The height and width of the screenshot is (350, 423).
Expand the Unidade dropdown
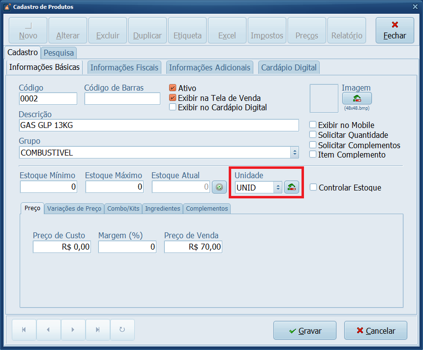(277, 187)
